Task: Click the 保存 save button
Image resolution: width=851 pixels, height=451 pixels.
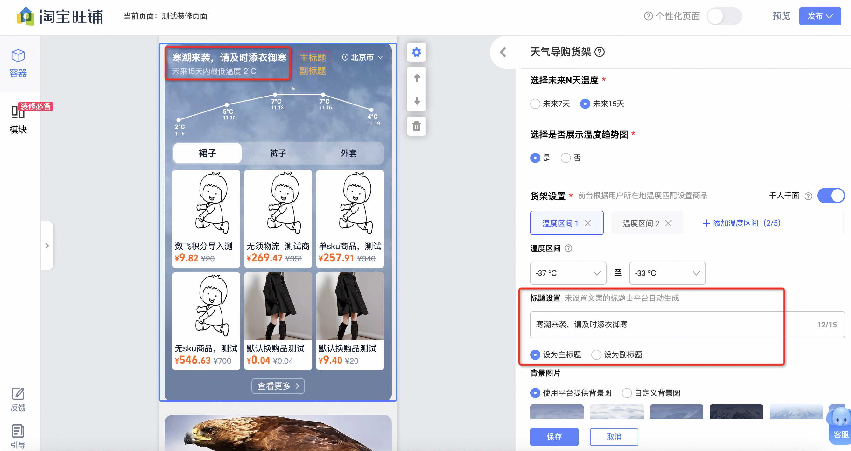Action: point(554,437)
